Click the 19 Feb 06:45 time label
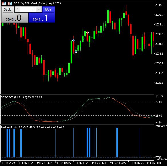The image size is (167, 166). (118, 163)
